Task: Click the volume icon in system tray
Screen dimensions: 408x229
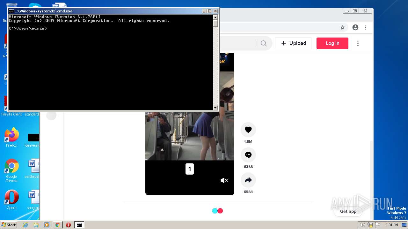Action: (x=362, y=225)
